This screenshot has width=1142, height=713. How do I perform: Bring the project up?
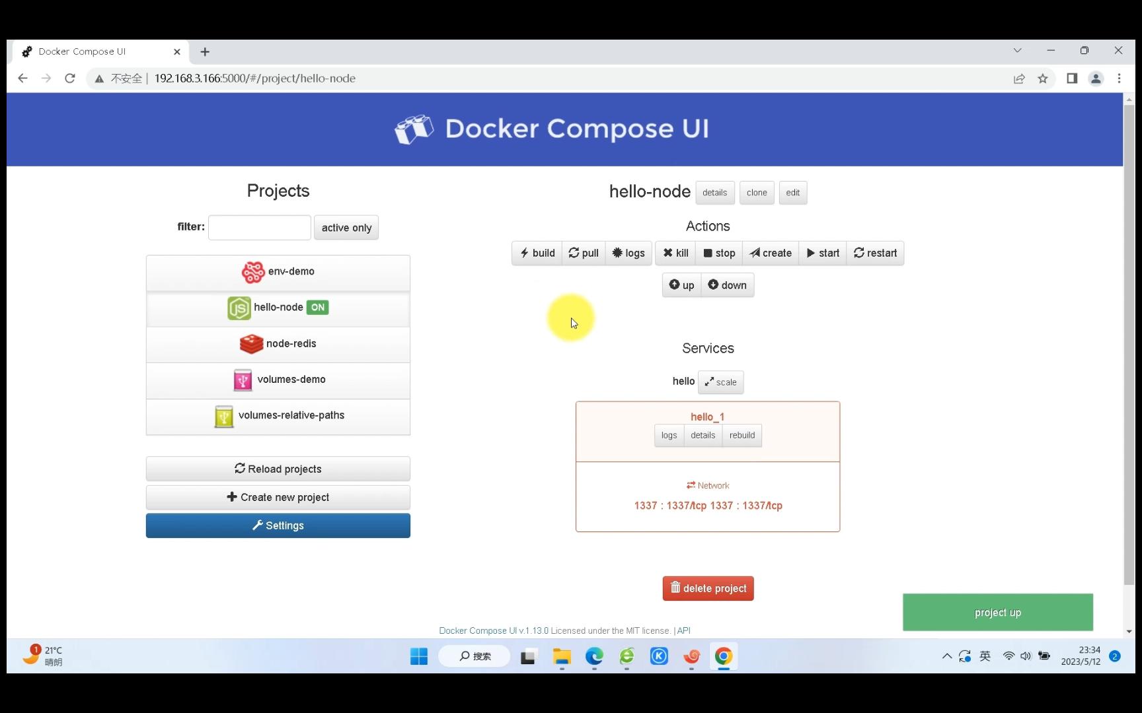(681, 285)
